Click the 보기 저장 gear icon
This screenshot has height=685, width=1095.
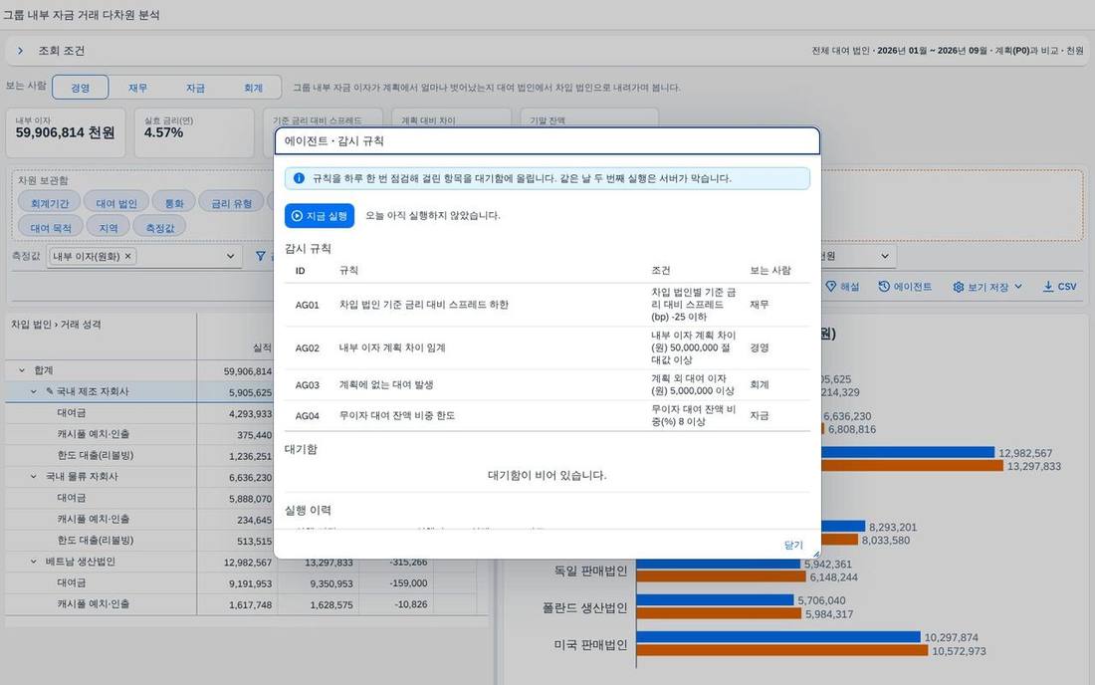click(x=958, y=287)
